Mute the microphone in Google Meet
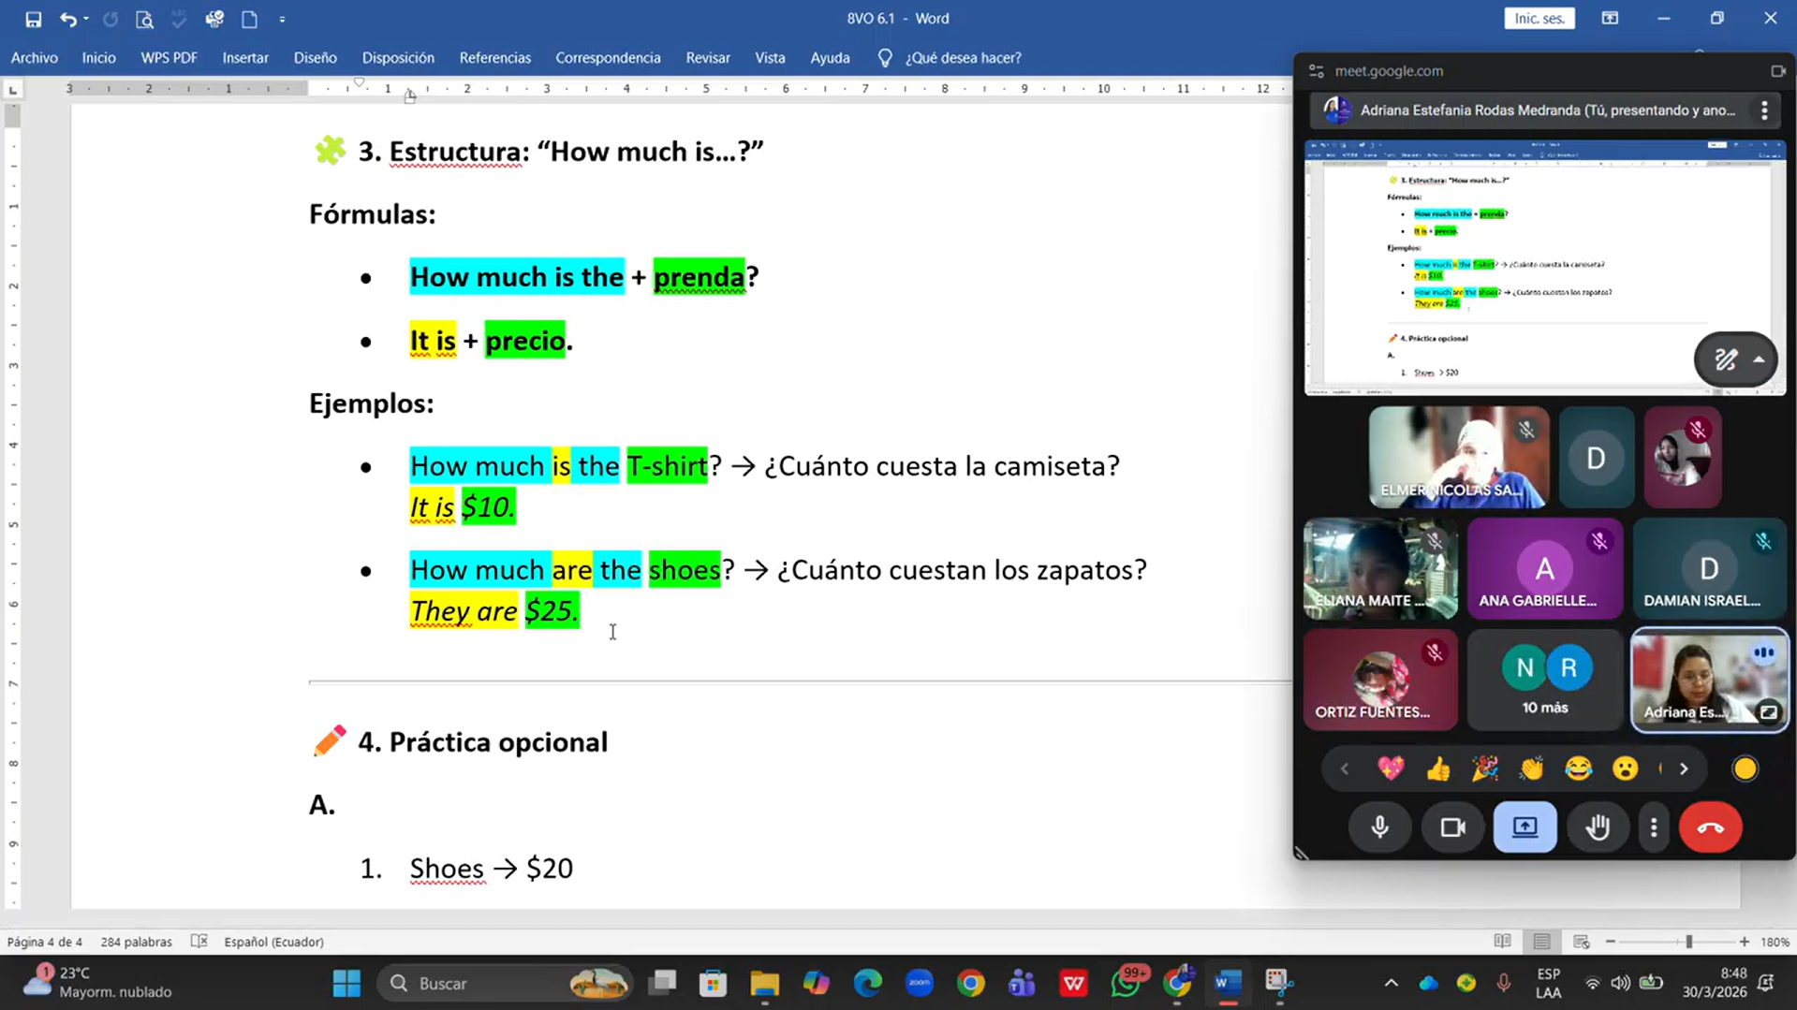 click(x=1379, y=827)
